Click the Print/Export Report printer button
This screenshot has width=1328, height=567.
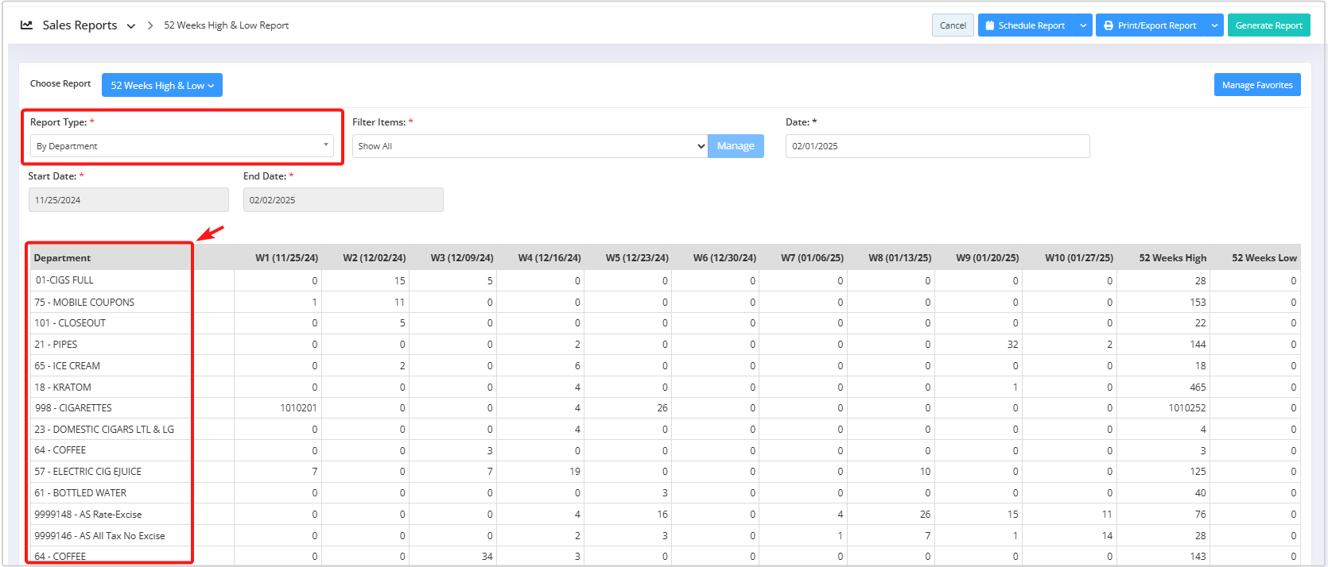(x=1150, y=25)
